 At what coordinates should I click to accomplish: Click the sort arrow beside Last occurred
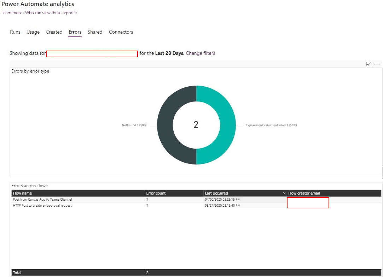[284, 193]
